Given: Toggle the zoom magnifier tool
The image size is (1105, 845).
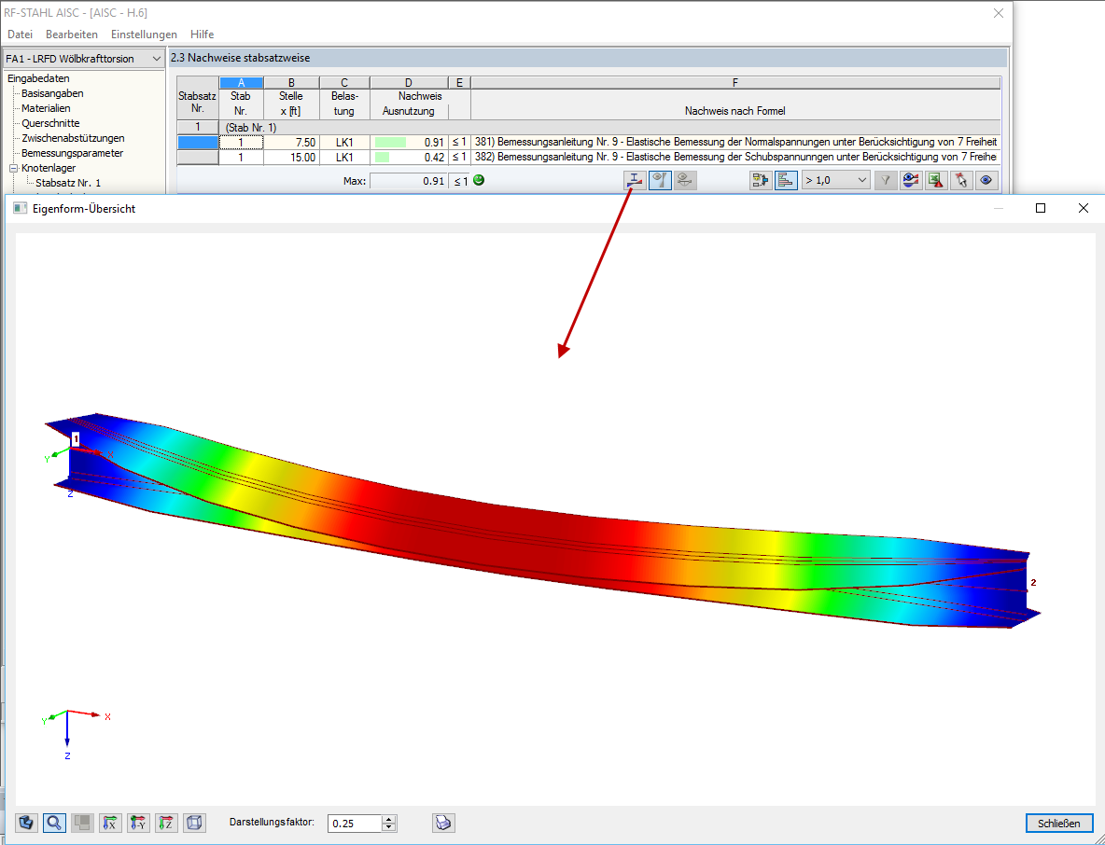Looking at the screenshot, I should (x=54, y=823).
